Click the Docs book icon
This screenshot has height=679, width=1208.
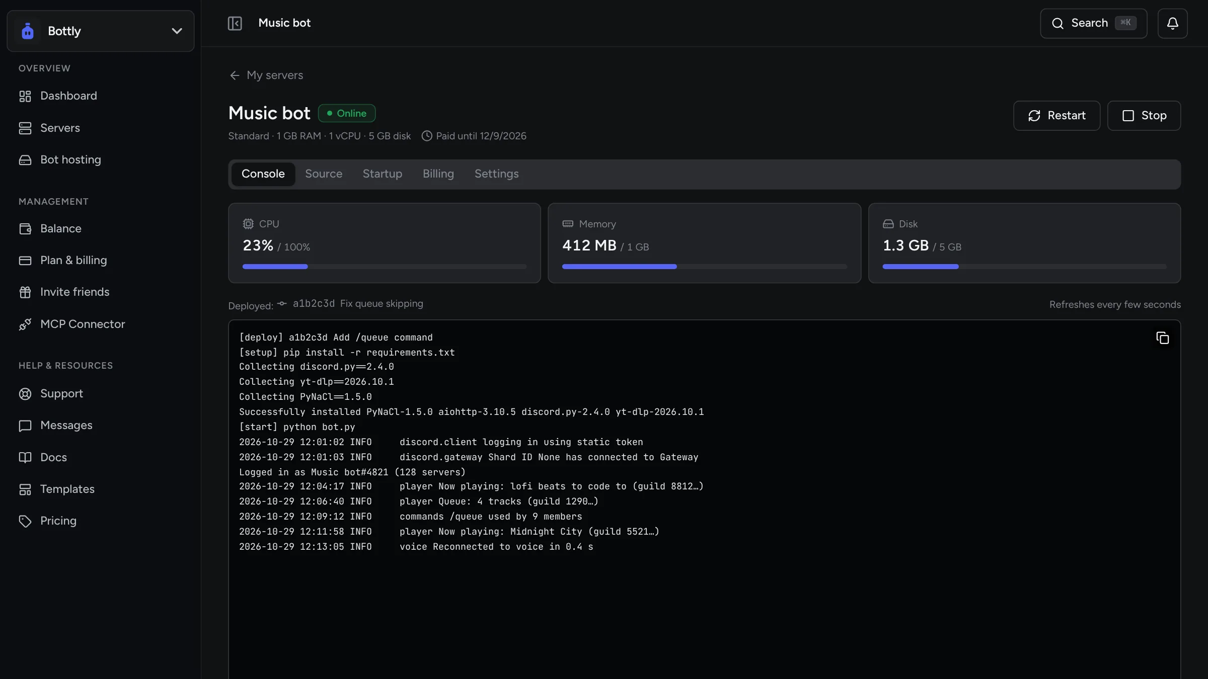25,458
